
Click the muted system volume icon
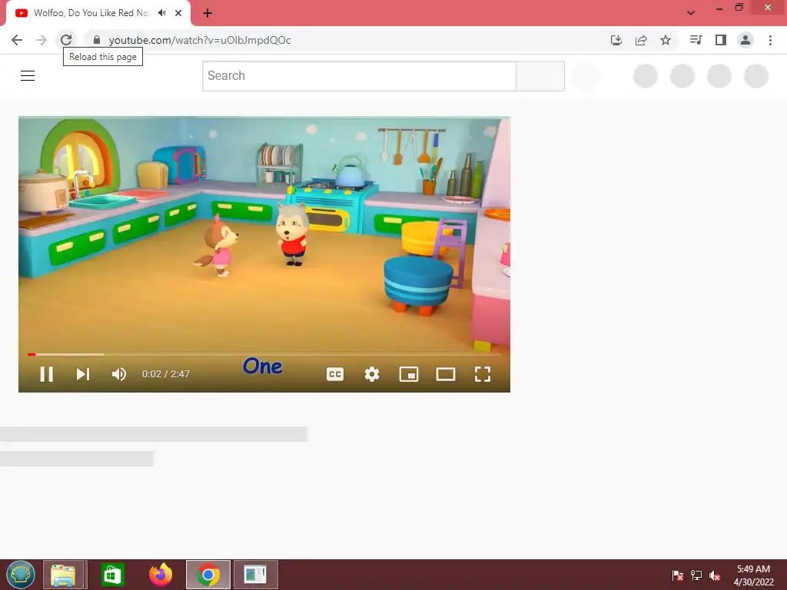pos(715,575)
